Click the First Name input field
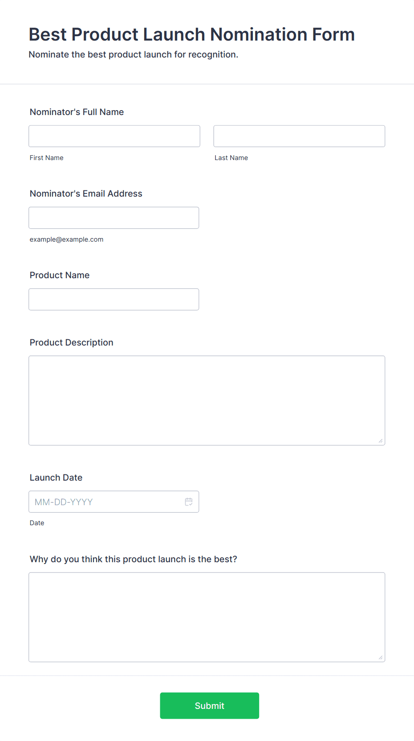This screenshot has width=414, height=741. click(x=114, y=136)
